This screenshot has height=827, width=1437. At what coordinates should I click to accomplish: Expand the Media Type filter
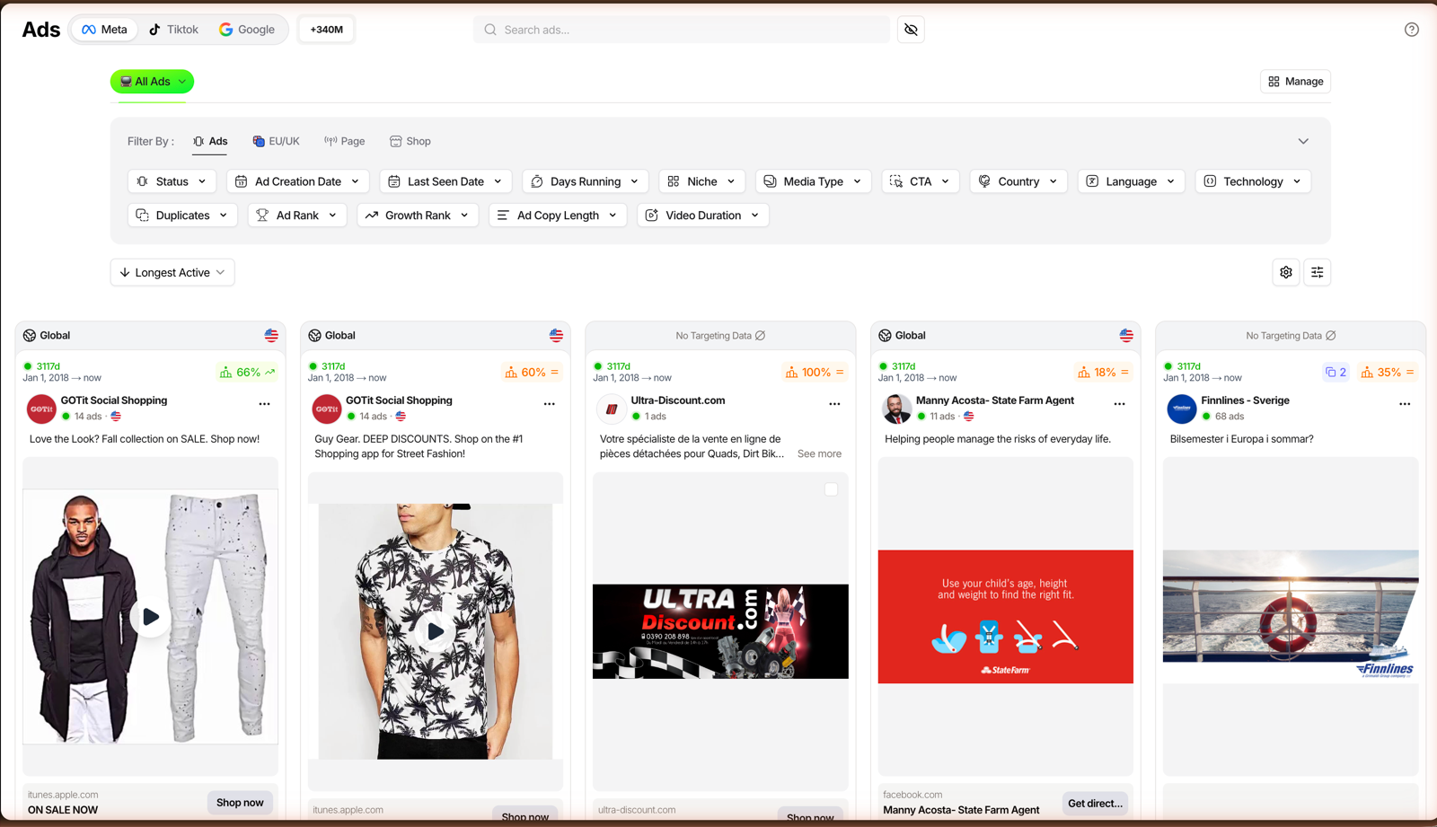click(813, 181)
